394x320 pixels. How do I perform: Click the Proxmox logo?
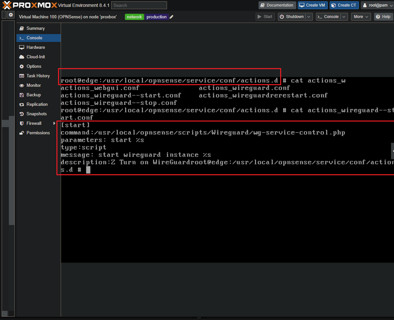point(30,5)
